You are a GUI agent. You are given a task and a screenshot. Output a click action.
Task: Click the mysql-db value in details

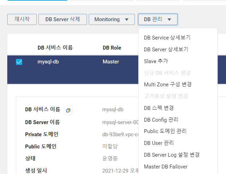coord(113,110)
